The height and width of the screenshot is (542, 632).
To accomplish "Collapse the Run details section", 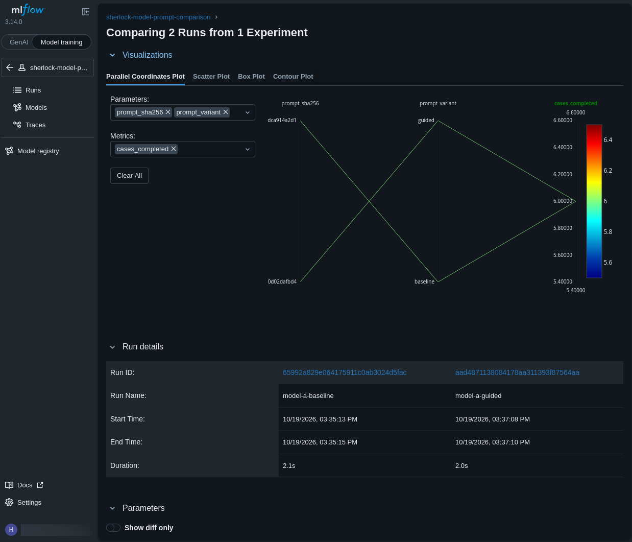I will point(112,347).
